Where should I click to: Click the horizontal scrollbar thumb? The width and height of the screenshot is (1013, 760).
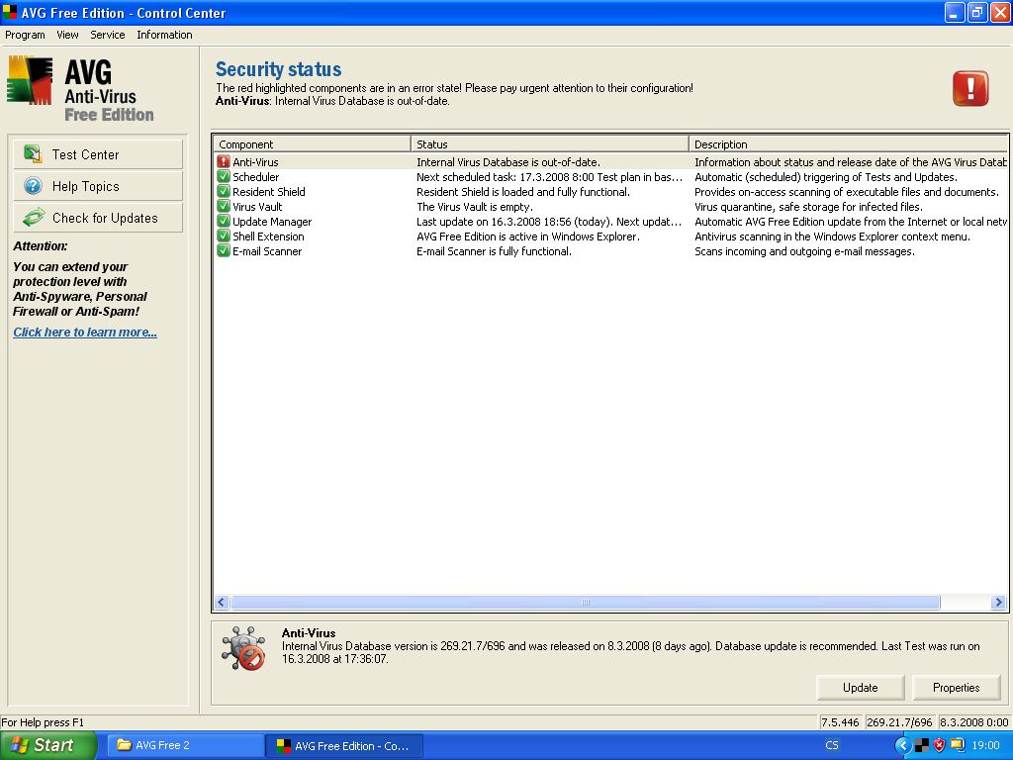(586, 603)
